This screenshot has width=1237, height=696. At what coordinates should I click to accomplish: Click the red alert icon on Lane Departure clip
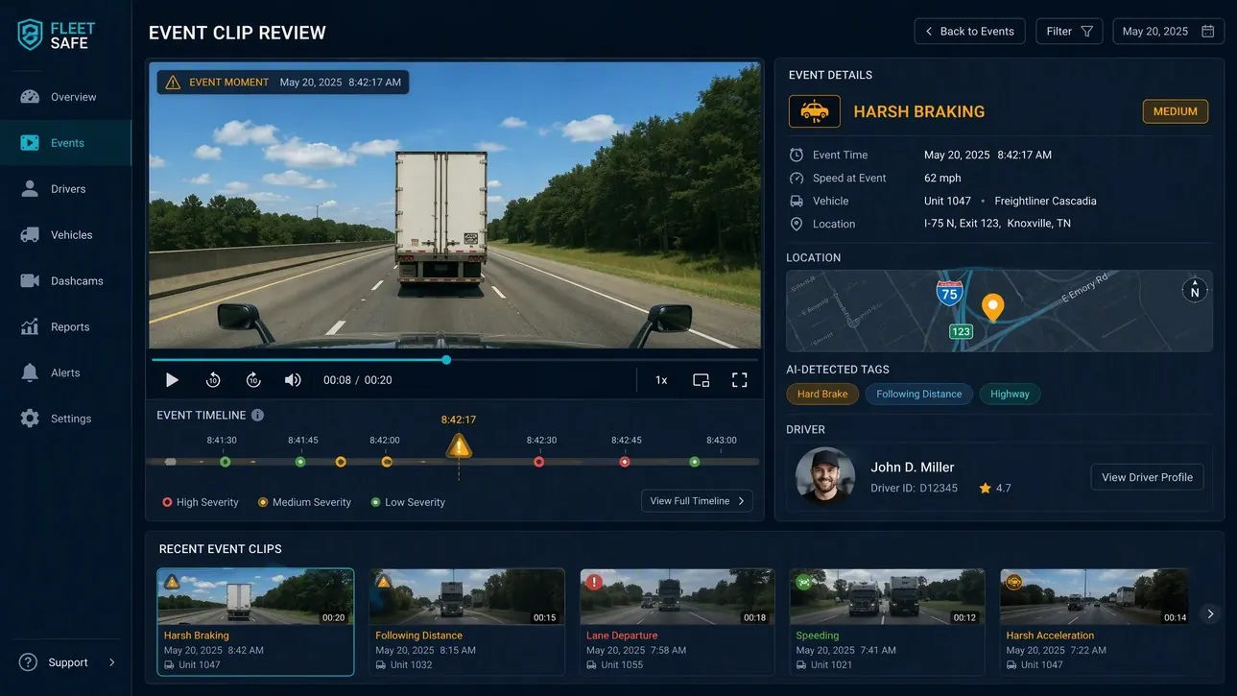pos(594,582)
